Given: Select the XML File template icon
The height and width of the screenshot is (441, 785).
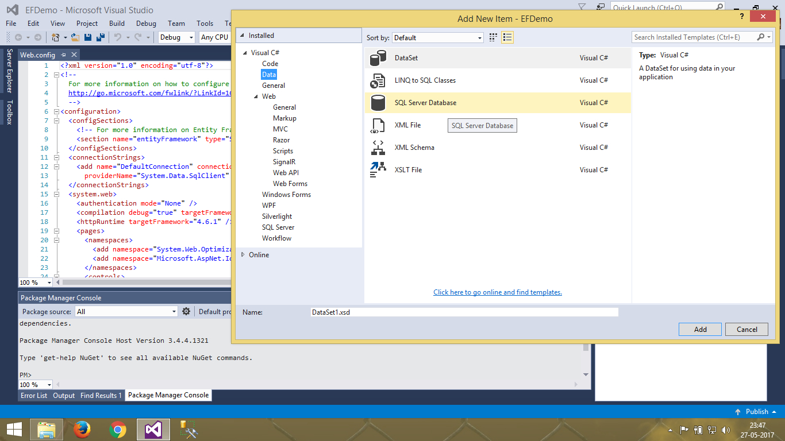Looking at the screenshot, I should [378, 125].
